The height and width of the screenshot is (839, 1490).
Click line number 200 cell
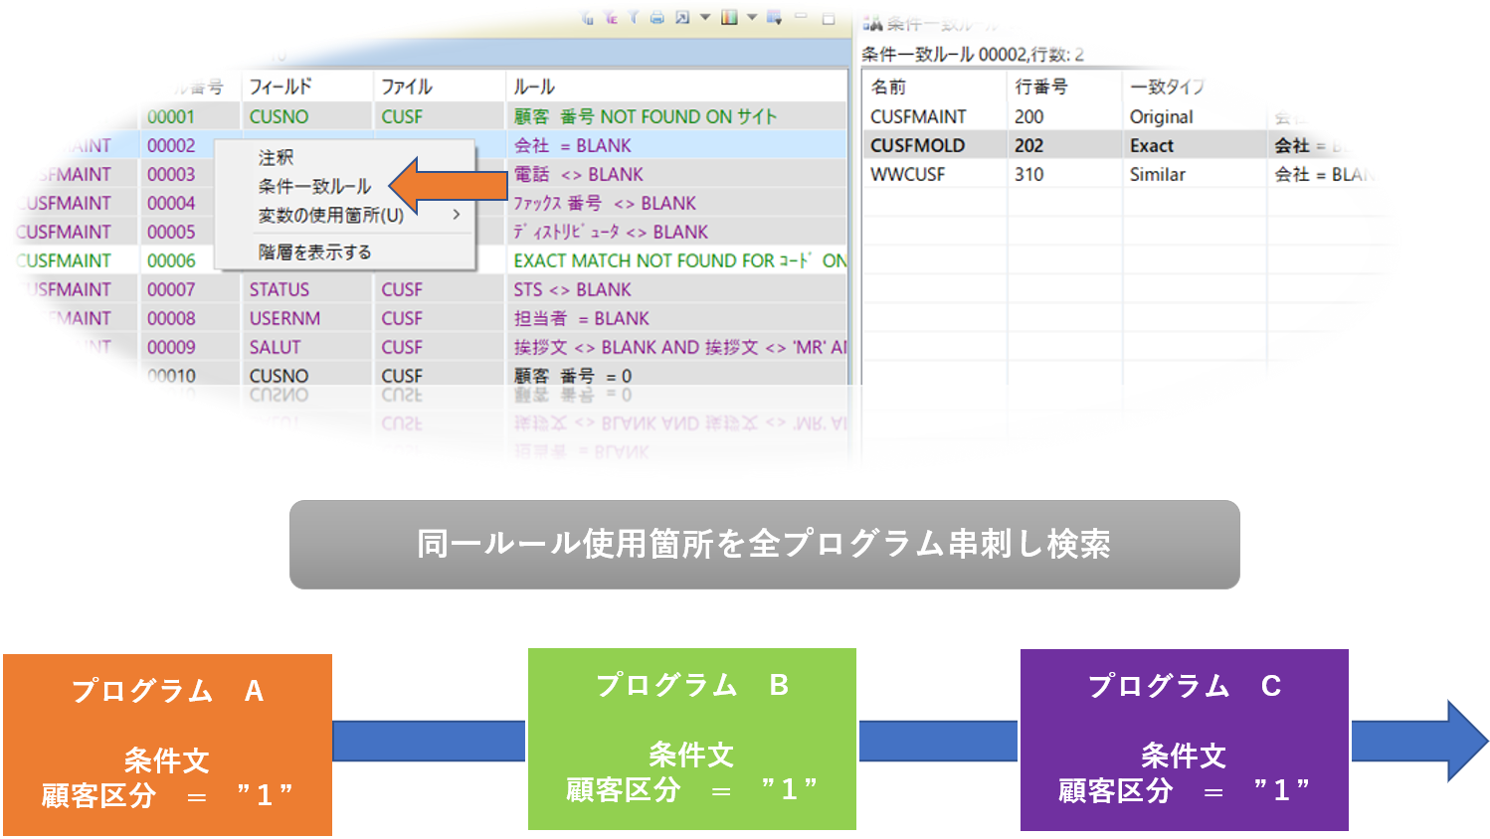pyautogui.click(x=1028, y=116)
